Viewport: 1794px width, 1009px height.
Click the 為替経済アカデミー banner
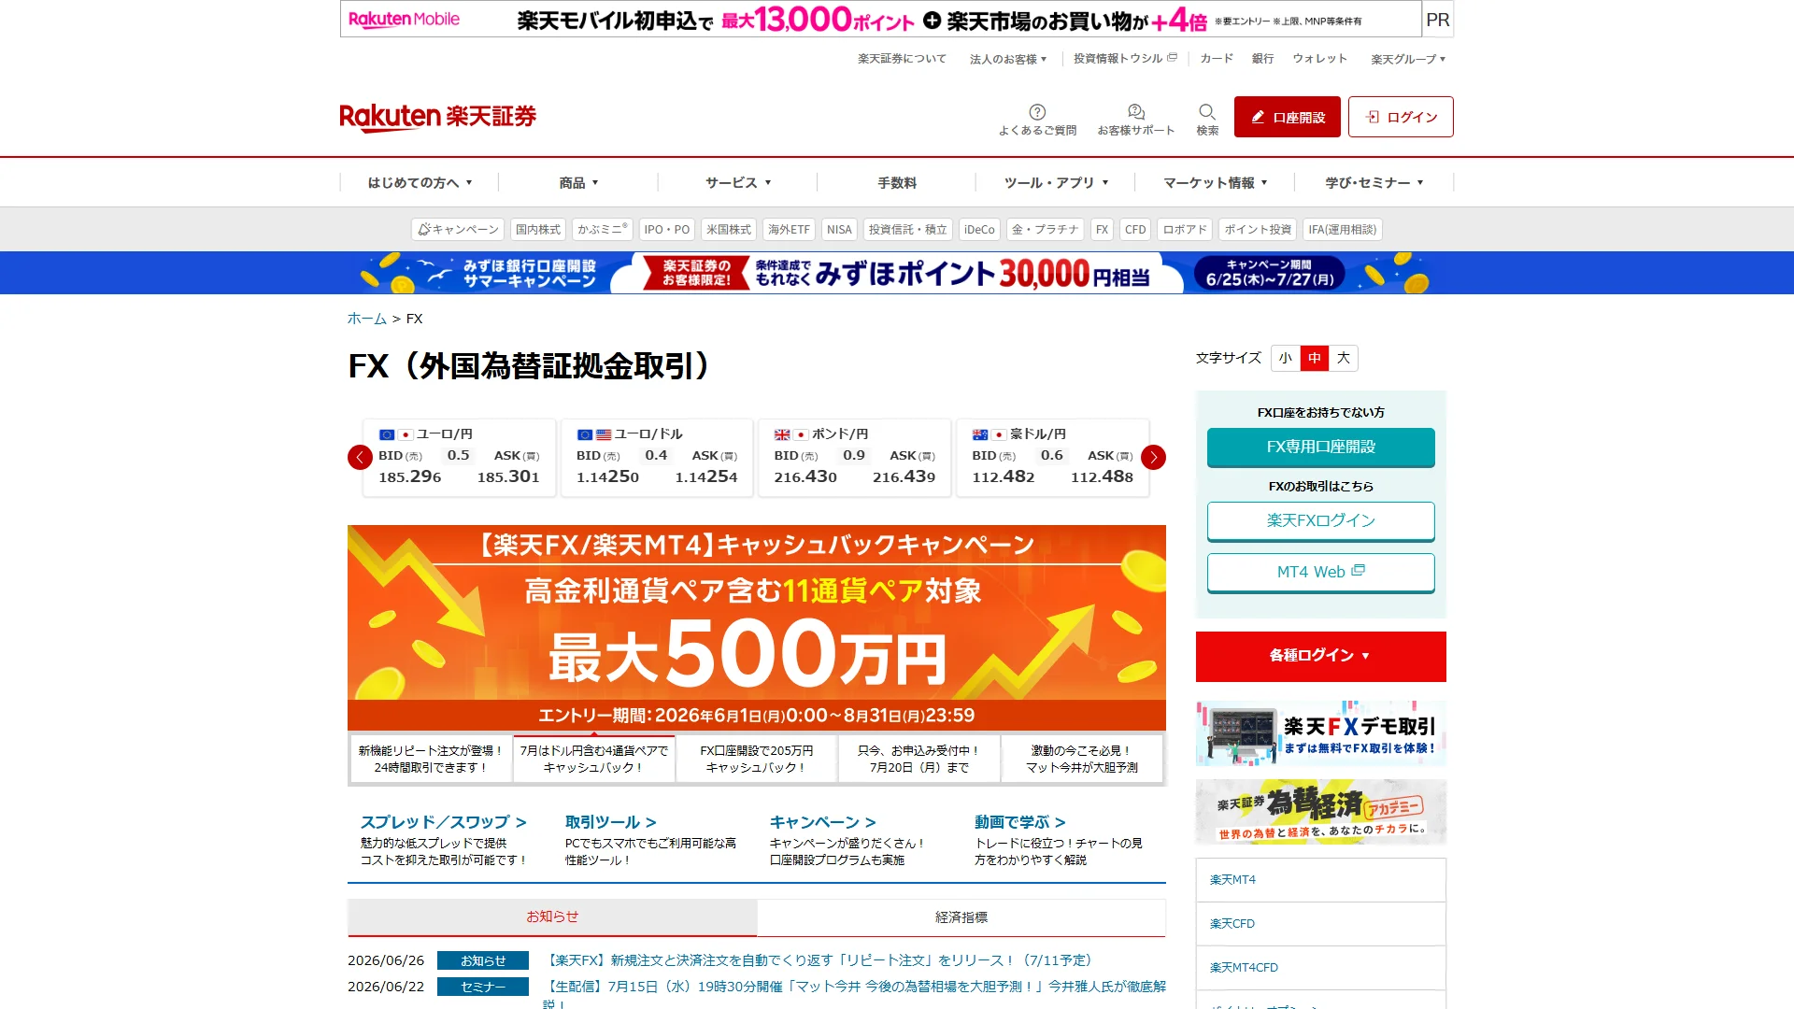click(1321, 812)
